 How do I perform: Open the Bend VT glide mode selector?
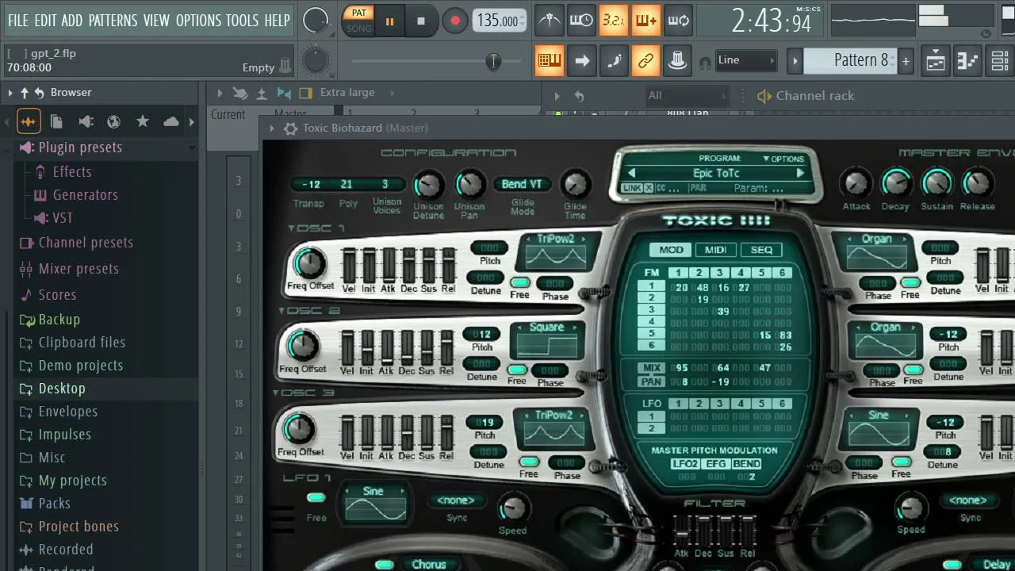pos(522,185)
